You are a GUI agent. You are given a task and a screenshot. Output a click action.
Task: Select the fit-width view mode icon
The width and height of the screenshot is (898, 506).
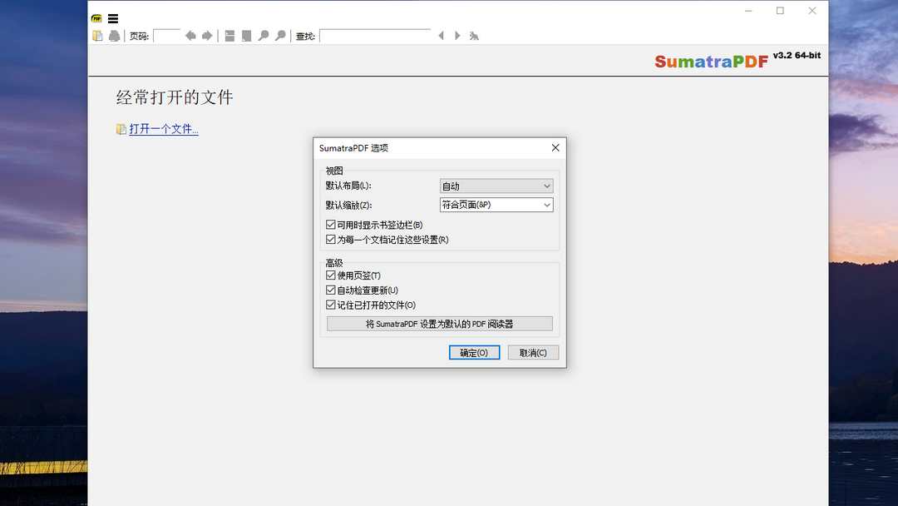229,35
